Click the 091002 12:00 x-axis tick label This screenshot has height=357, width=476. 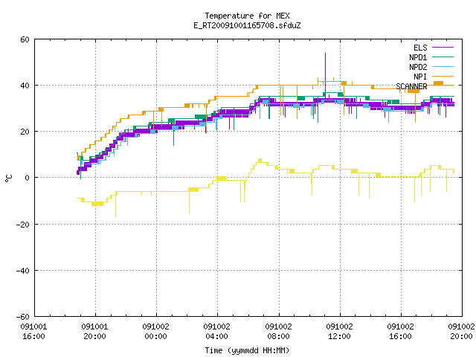[x=339, y=332]
